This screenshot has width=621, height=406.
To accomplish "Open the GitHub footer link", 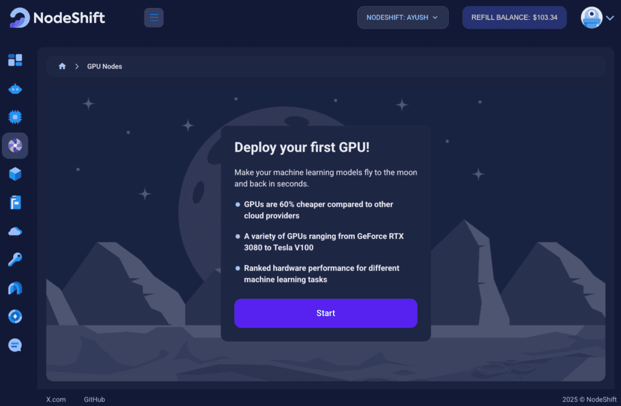I will (x=94, y=399).
